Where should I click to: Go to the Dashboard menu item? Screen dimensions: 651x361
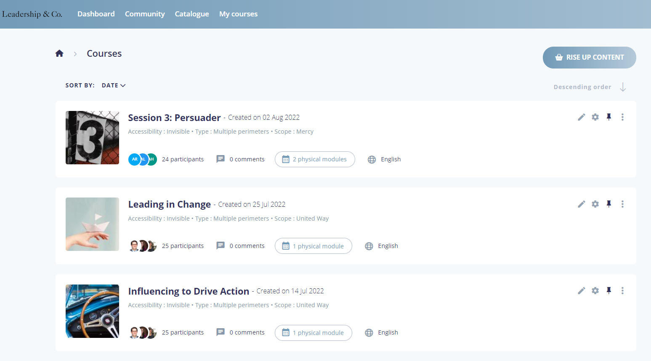click(x=96, y=14)
